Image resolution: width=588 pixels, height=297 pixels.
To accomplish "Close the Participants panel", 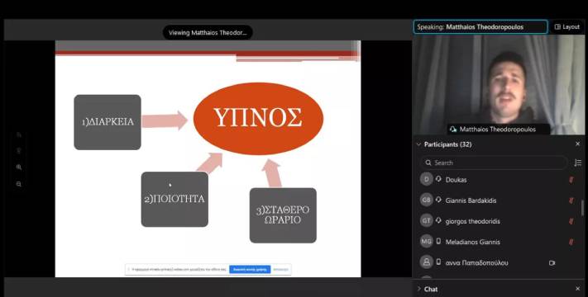I will pyautogui.click(x=577, y=144).
